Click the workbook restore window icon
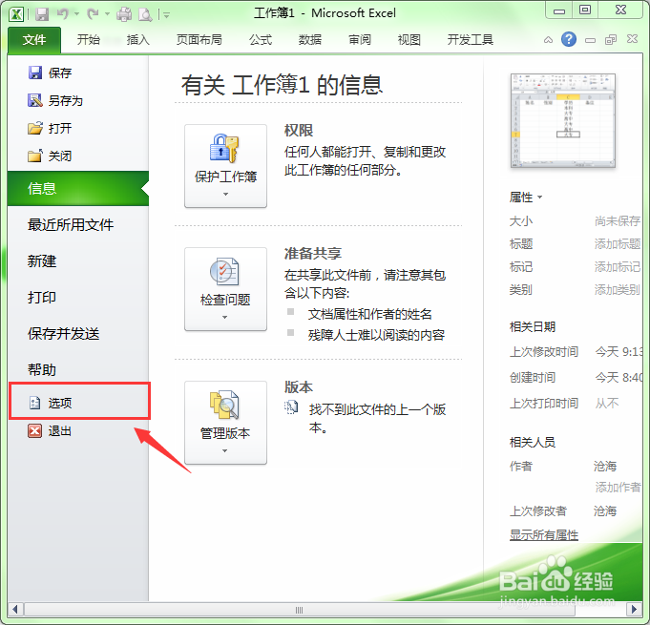The image size is (650, 625). coord(611,40)
